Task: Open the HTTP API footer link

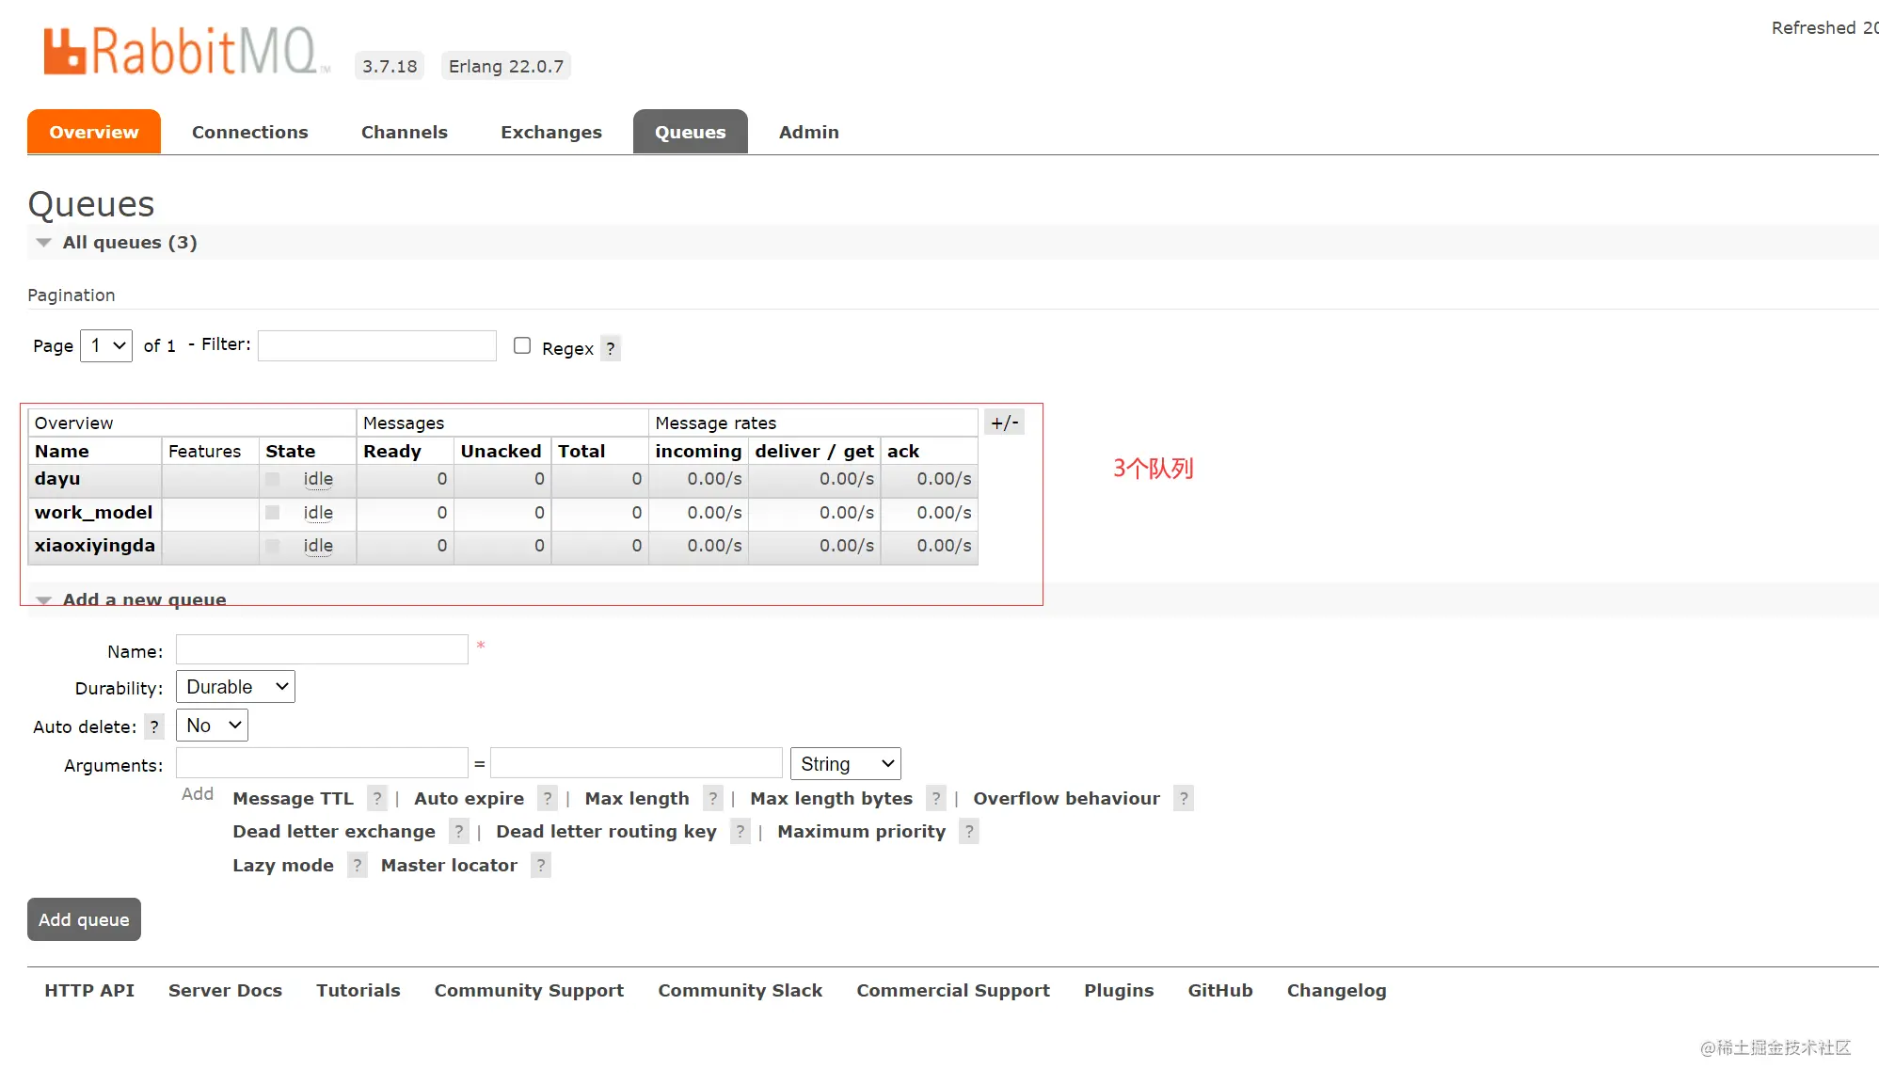Action: pos(89,991)
